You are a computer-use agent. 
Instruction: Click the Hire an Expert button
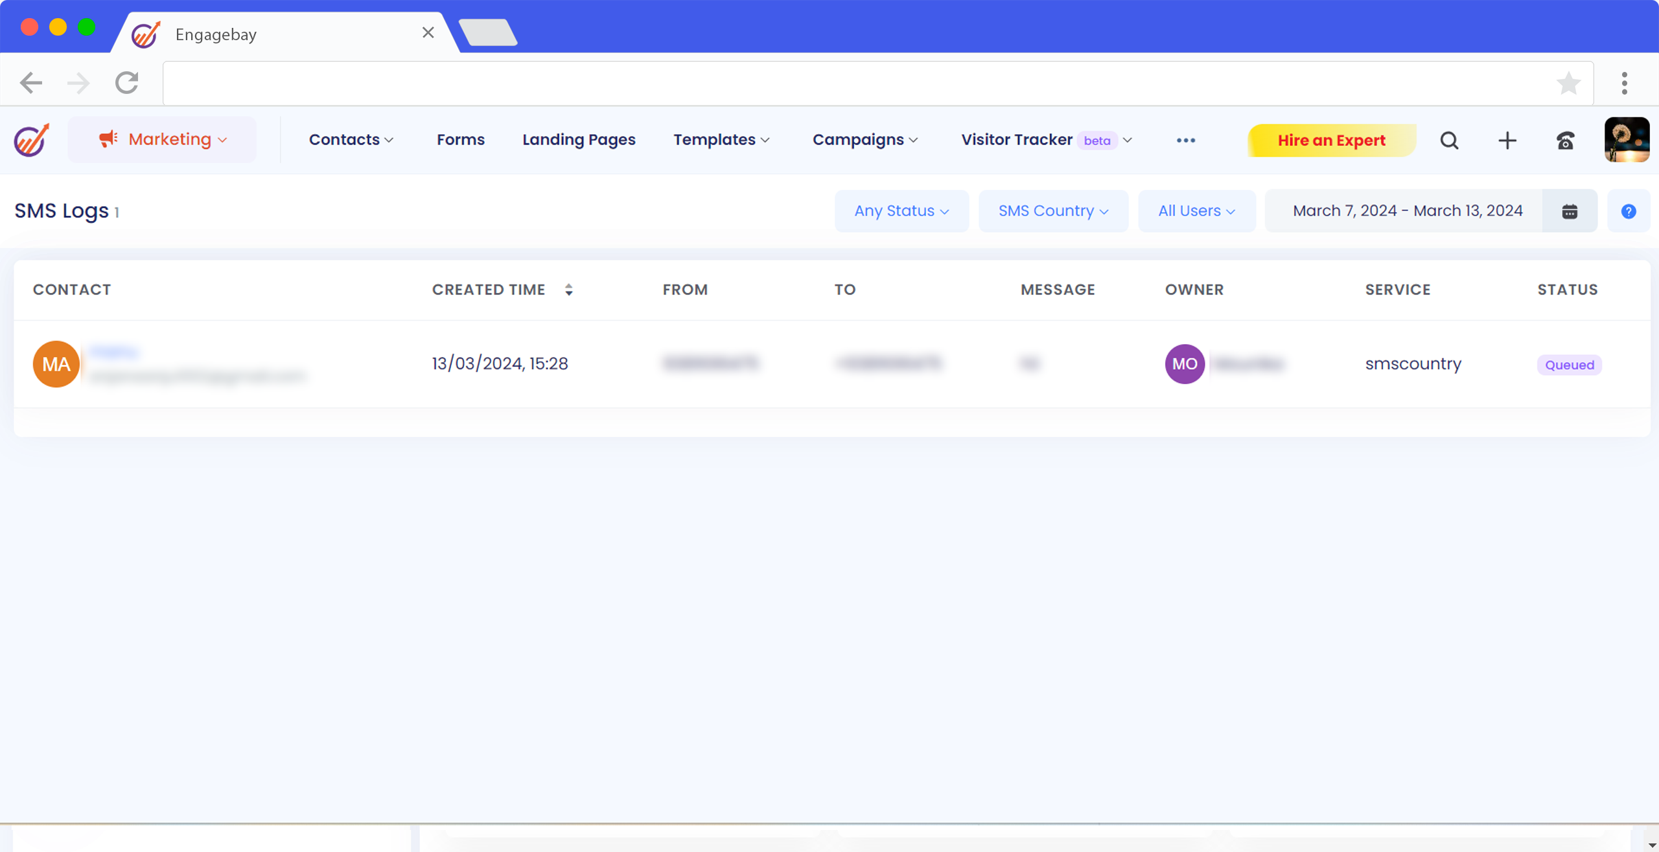coord(1331,141)
